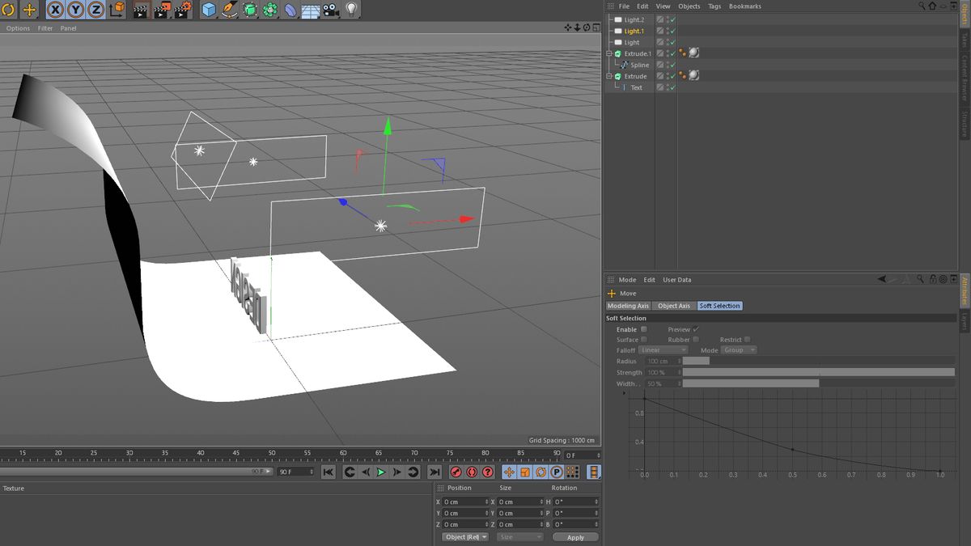Collapse the Extrude.1 tree node

coord(608,53)
